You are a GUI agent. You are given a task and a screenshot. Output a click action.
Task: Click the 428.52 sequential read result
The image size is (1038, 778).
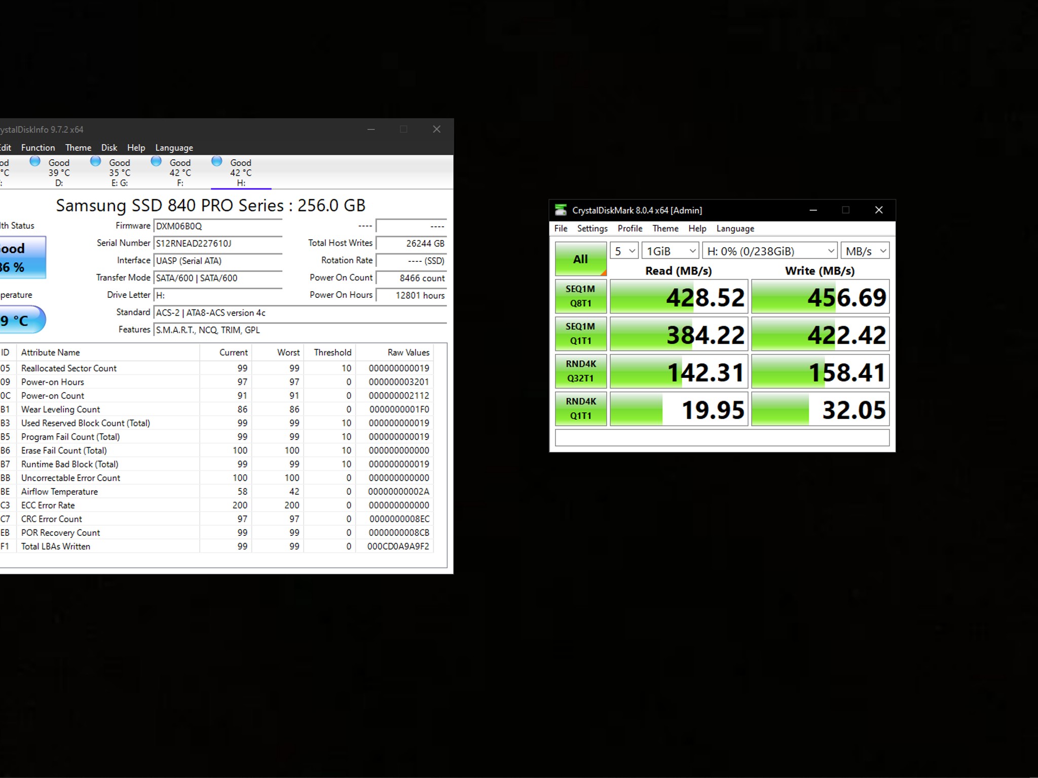[679, 296]
